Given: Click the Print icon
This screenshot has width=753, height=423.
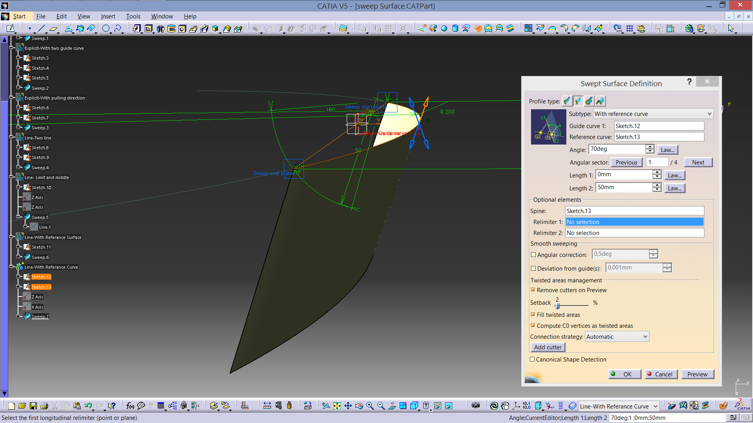Looking at the screenshot, I should (44, 406).
